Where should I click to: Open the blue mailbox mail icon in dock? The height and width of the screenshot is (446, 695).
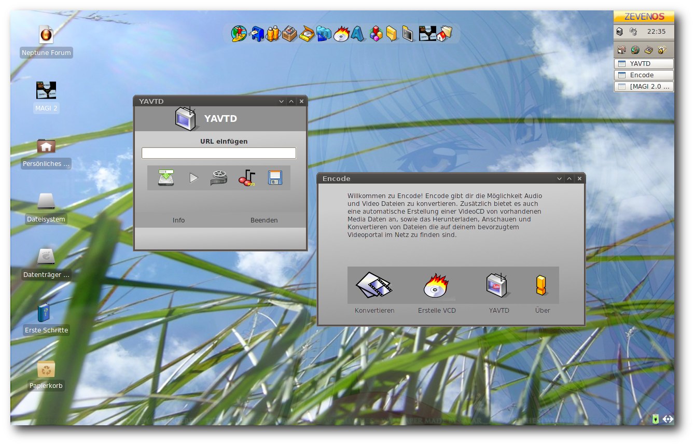coord(257,34)
